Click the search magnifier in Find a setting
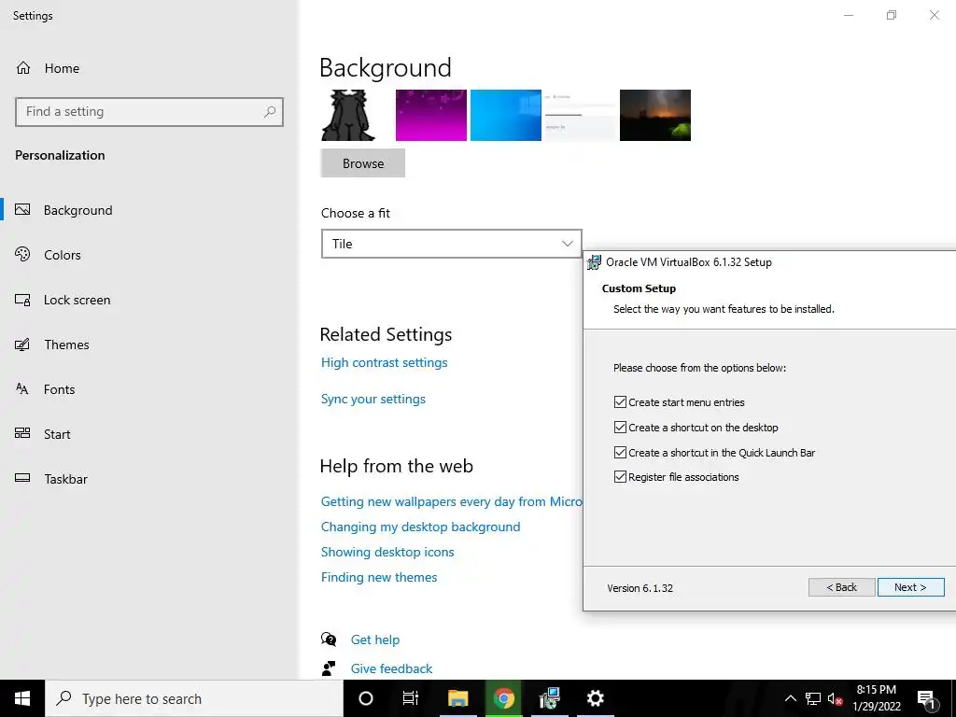 point(270,112)
